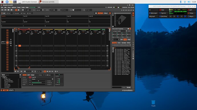This screenshot has width=197, height=110.
Task: Open the Sync Internal dropdown
Action: [x=40, y=10]
